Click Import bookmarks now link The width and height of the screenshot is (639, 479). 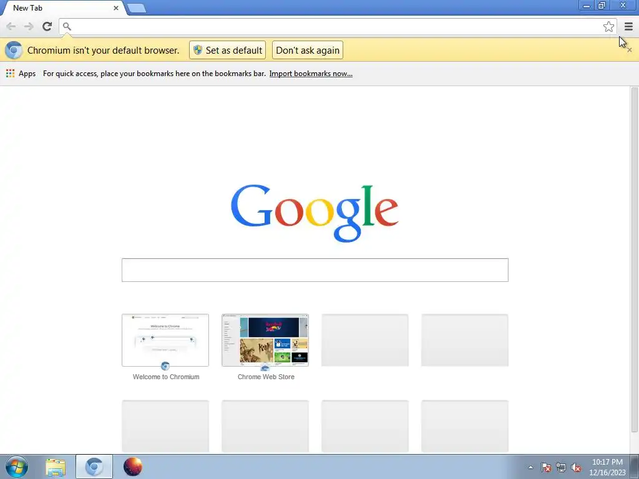[311, 74]
